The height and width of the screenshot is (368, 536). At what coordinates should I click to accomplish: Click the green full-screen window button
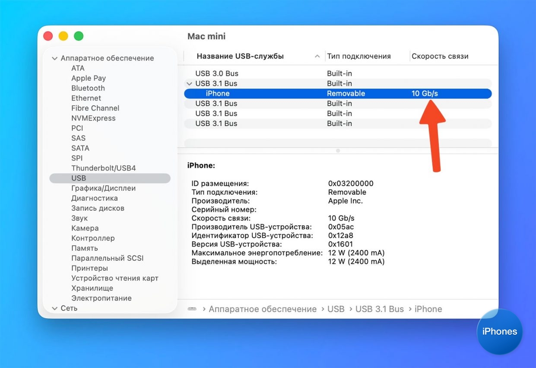tap(79, 36)
